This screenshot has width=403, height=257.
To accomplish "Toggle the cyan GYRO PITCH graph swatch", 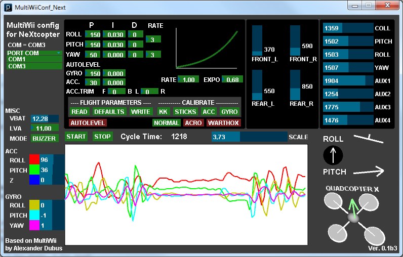I will [34, 215].
